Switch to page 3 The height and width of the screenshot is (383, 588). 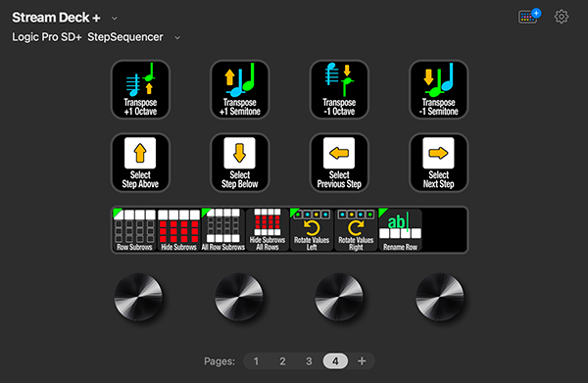pyautogui.click(x=309, y=361)
